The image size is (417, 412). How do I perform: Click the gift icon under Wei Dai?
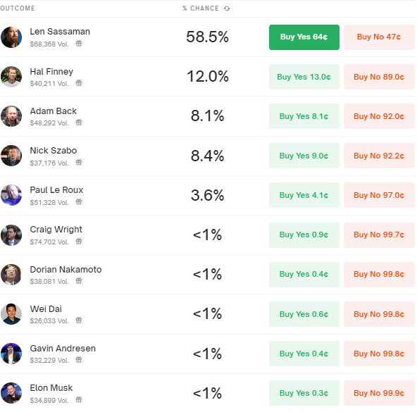pyautogui.click(x=79, y=320)
